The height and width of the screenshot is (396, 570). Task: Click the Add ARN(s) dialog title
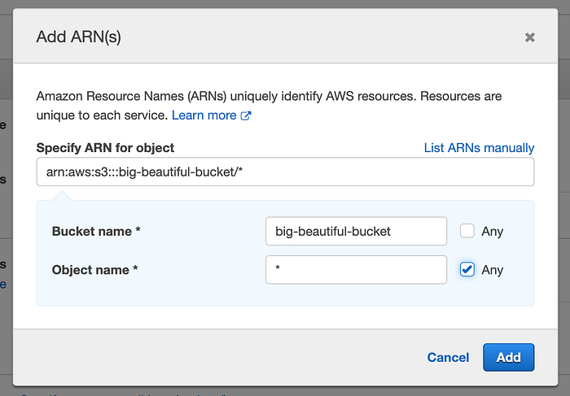(x=78, y=37)
